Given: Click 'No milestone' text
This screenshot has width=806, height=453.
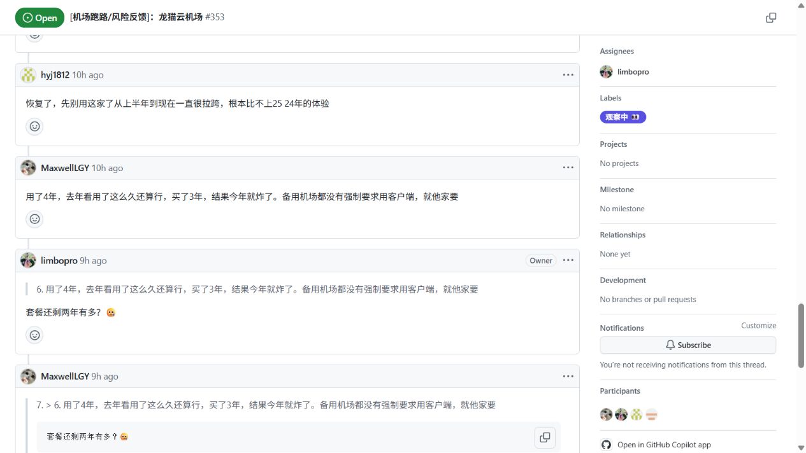Looking at the screenshot, I should [x=622, y=209].
